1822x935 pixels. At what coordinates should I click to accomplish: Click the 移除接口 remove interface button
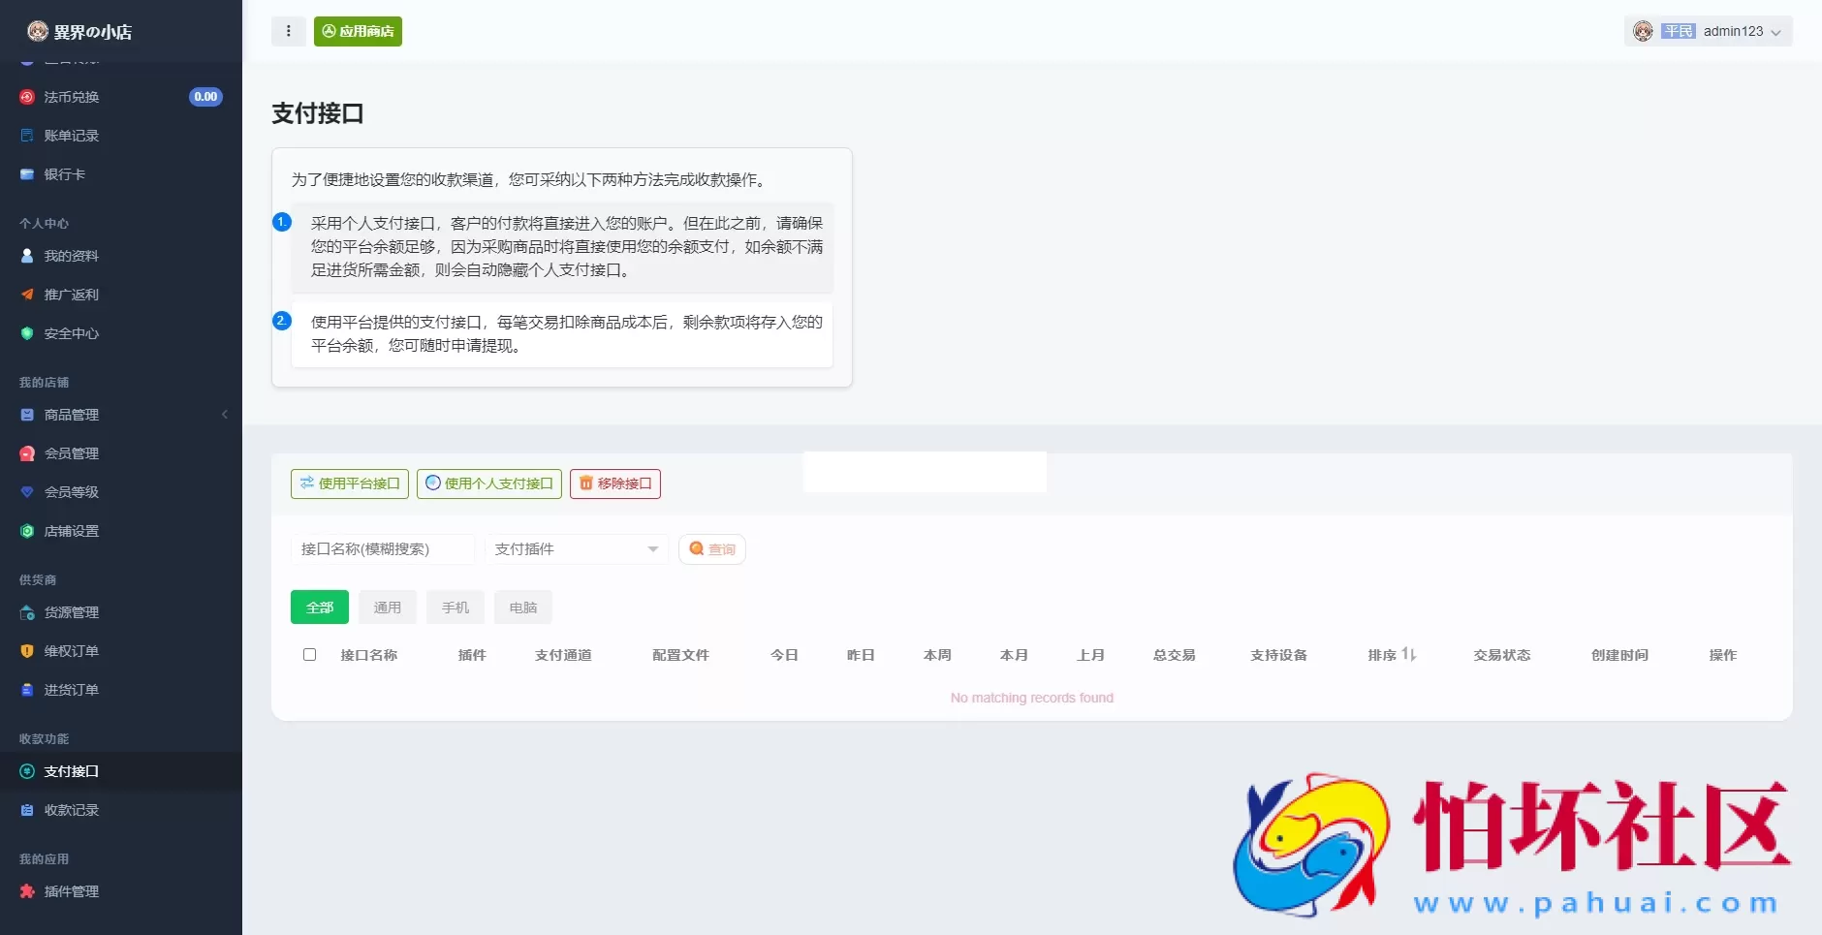tap(614, 483)
